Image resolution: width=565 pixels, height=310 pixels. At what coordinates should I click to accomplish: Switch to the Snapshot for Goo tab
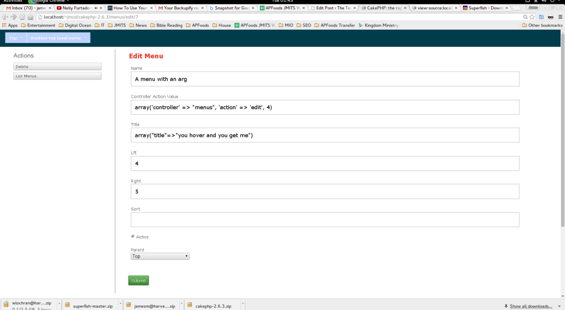[232, 8]
